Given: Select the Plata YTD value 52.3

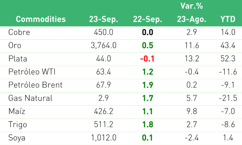Looking at the screenshot, I should (228, 59).
